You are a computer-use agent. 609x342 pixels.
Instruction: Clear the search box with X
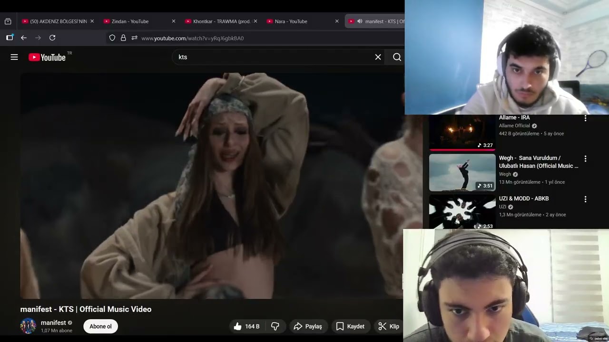378,57
